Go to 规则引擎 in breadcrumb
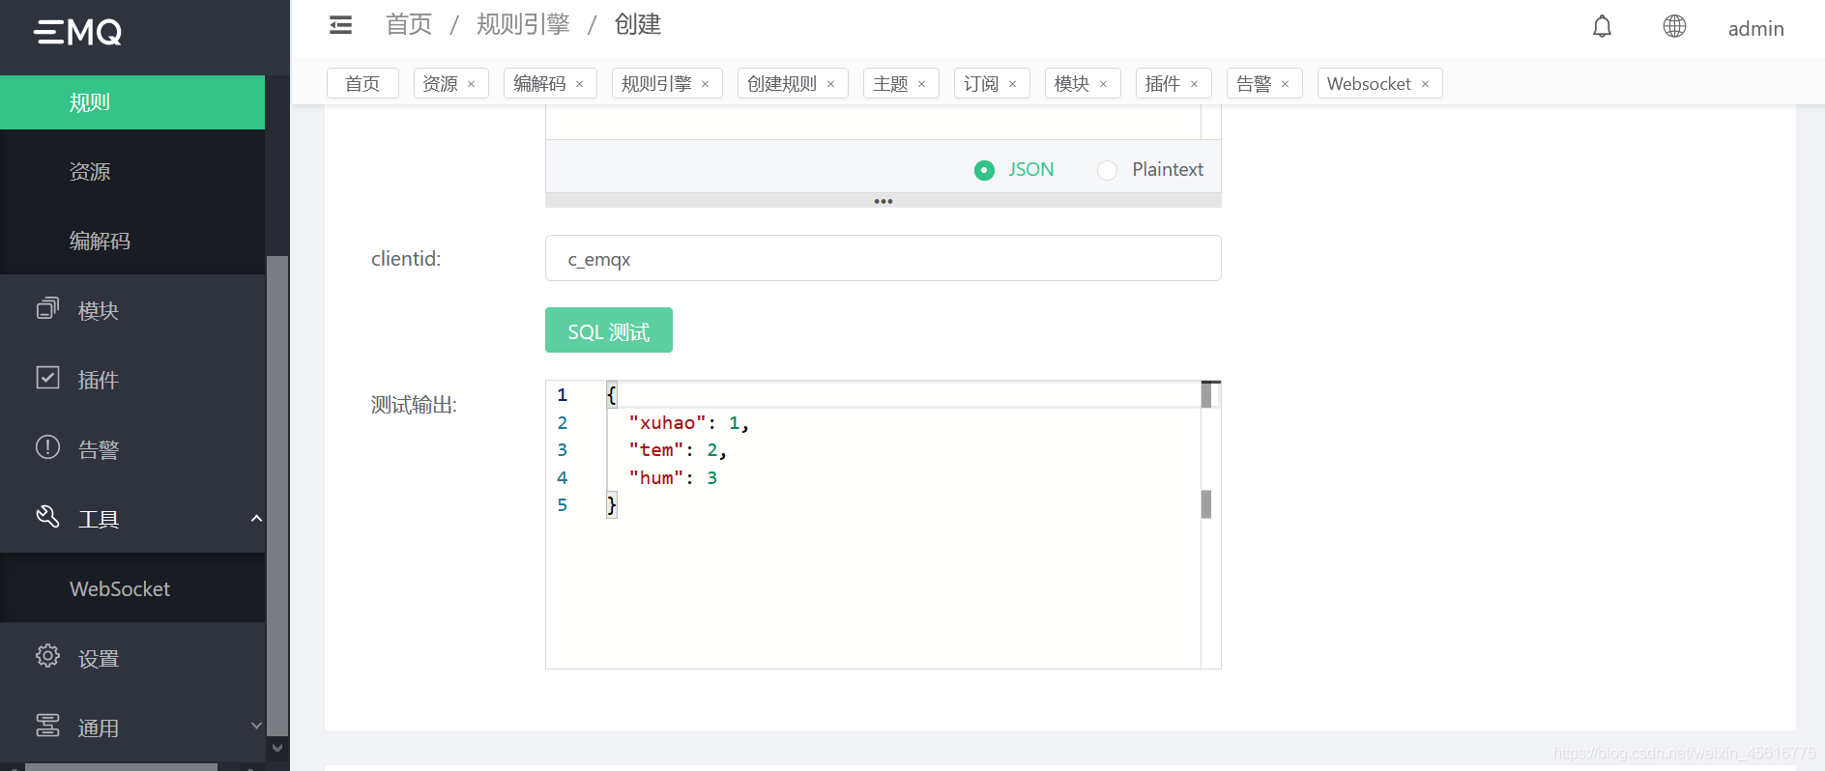The height and width of the screenshot is (771, 1825). click(x=523, y=25)
